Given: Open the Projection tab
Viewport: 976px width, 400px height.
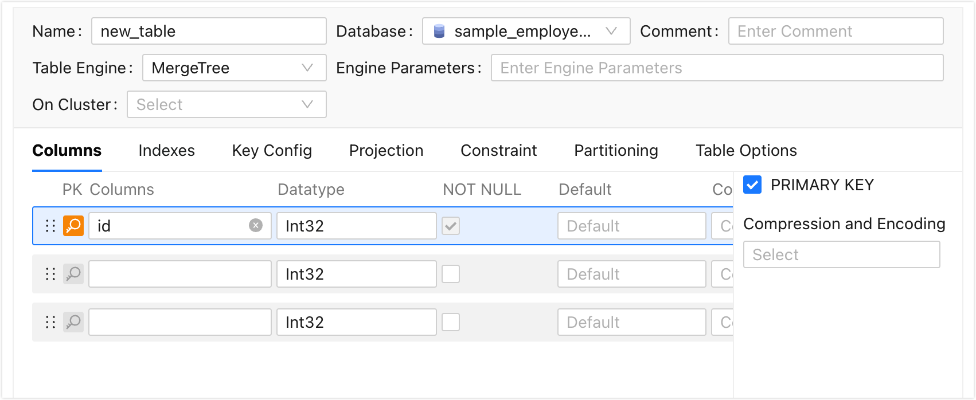Looking at the screenshot, I should click(386, 150).
